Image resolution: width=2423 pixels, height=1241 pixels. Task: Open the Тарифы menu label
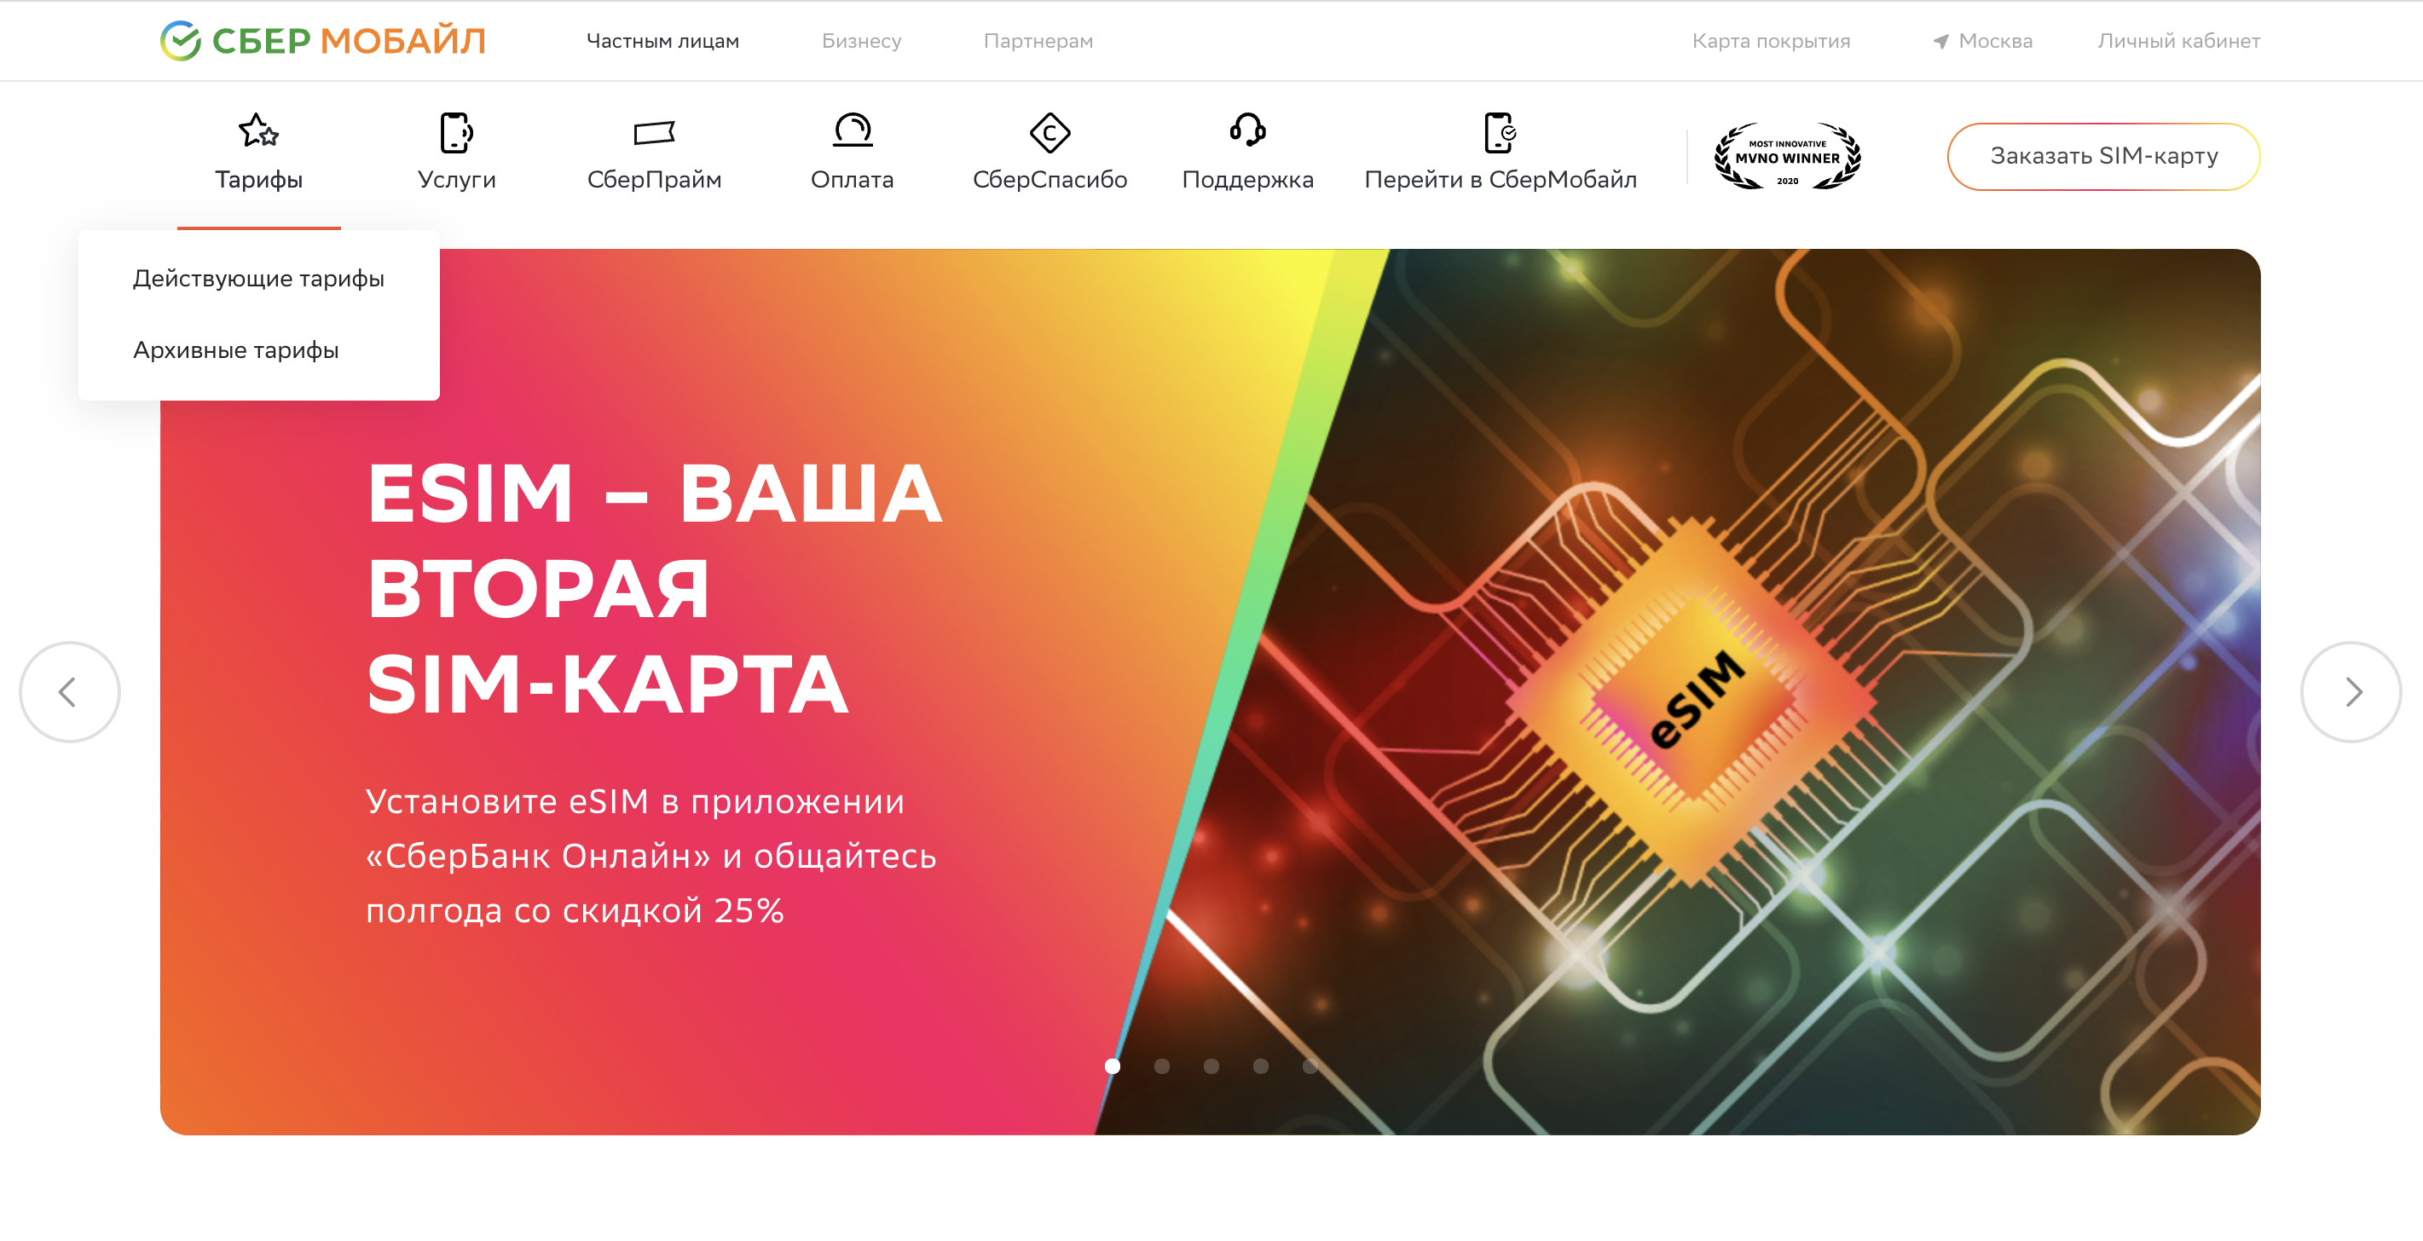pyautogui.click(x=258, y=180)
